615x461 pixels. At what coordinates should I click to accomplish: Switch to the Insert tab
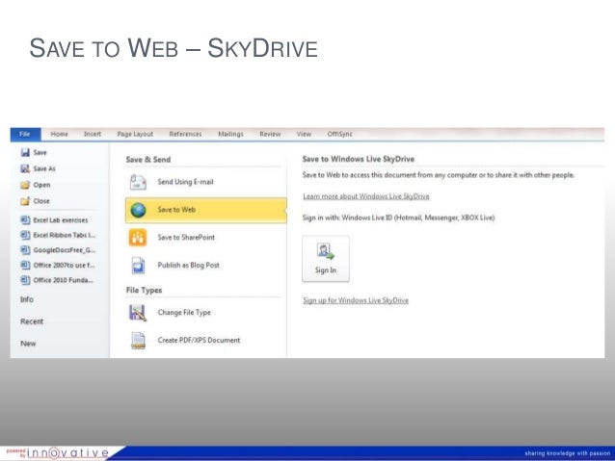click(93, 134)
